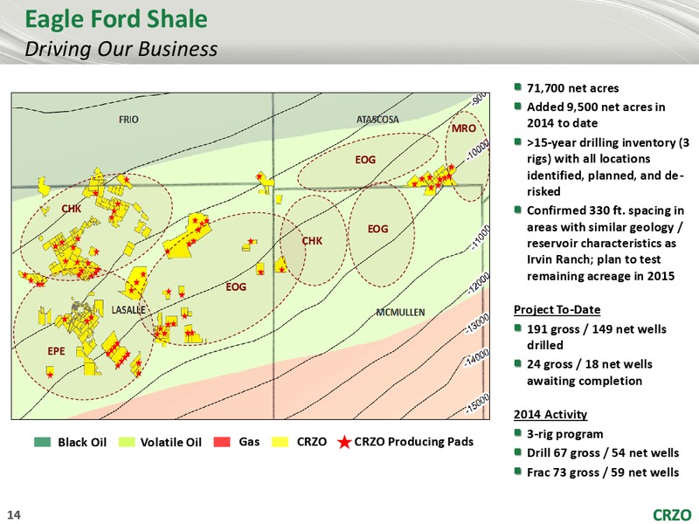Click the -11000 depth contour label
The image size is (699, 524).
480,237
